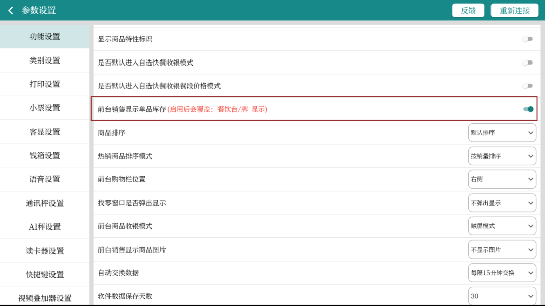The width and height of the screenshot is (545, 306).
Task: Click the 反馈 button
Action: pos(468,10)
